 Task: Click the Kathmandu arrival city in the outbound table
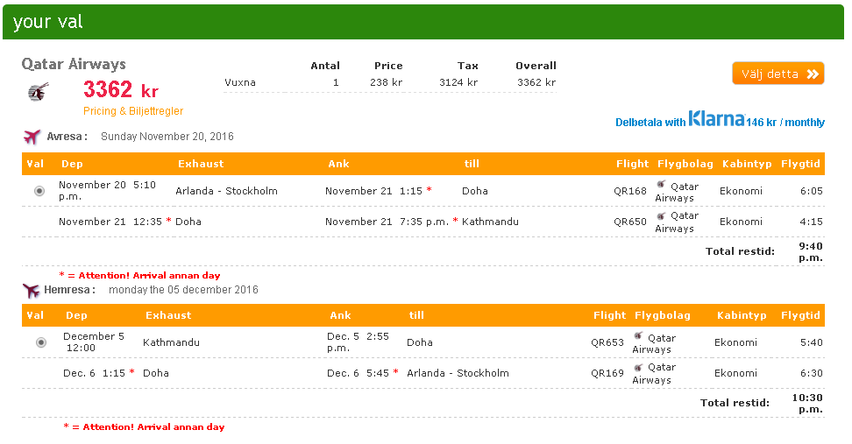pyautogui.click(x=490, y=222)
